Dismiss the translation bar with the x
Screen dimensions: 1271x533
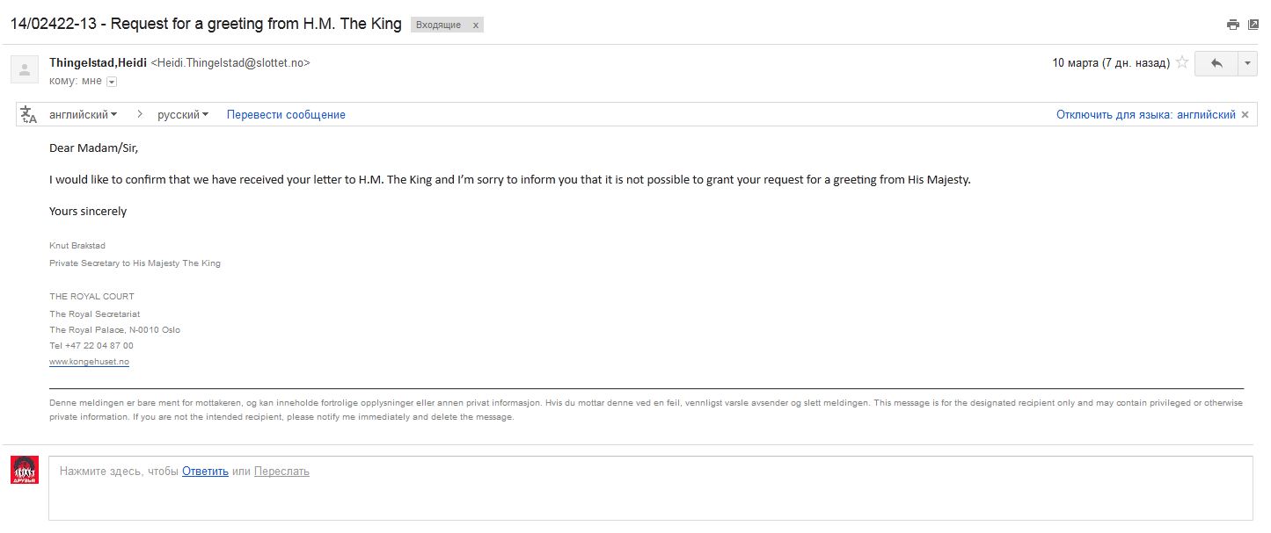point(1245,115)
